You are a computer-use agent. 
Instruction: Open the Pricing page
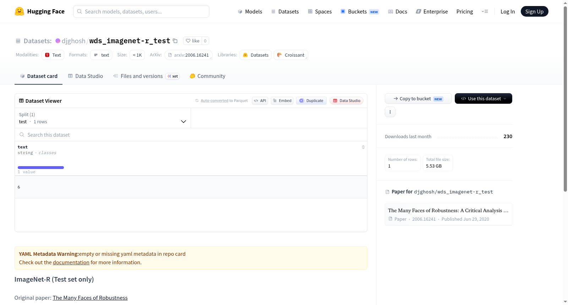465,11
